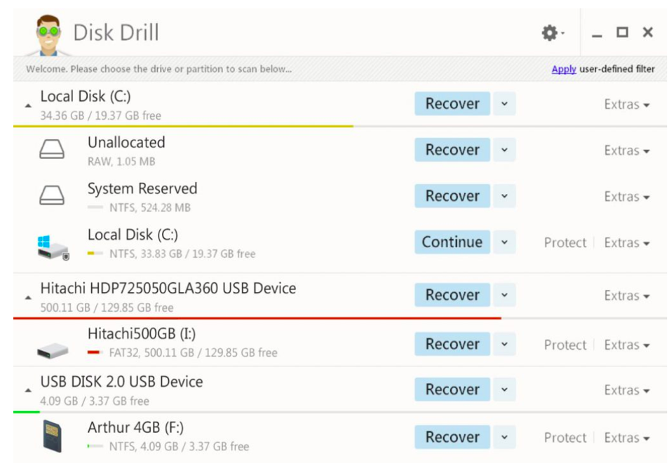Open Extras menu for Arthur 4GB (F:)

pyautogui.click(x=627, y=438)
